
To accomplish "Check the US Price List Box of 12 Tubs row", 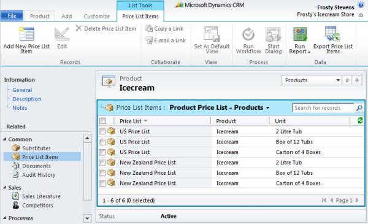I will (102, 142).
